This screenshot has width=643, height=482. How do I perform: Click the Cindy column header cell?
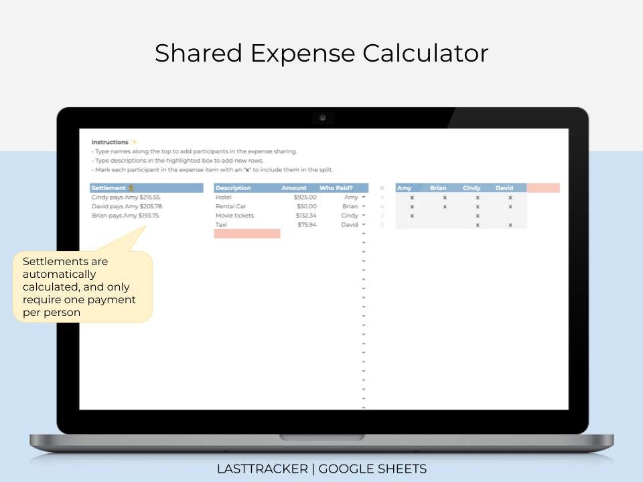coord(471,188)
